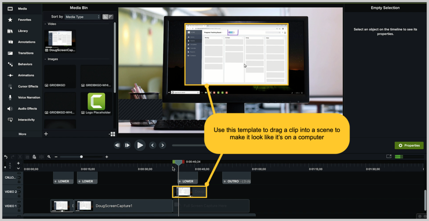Click the timeline zoom magnifier icon

(x=49, y=157)
